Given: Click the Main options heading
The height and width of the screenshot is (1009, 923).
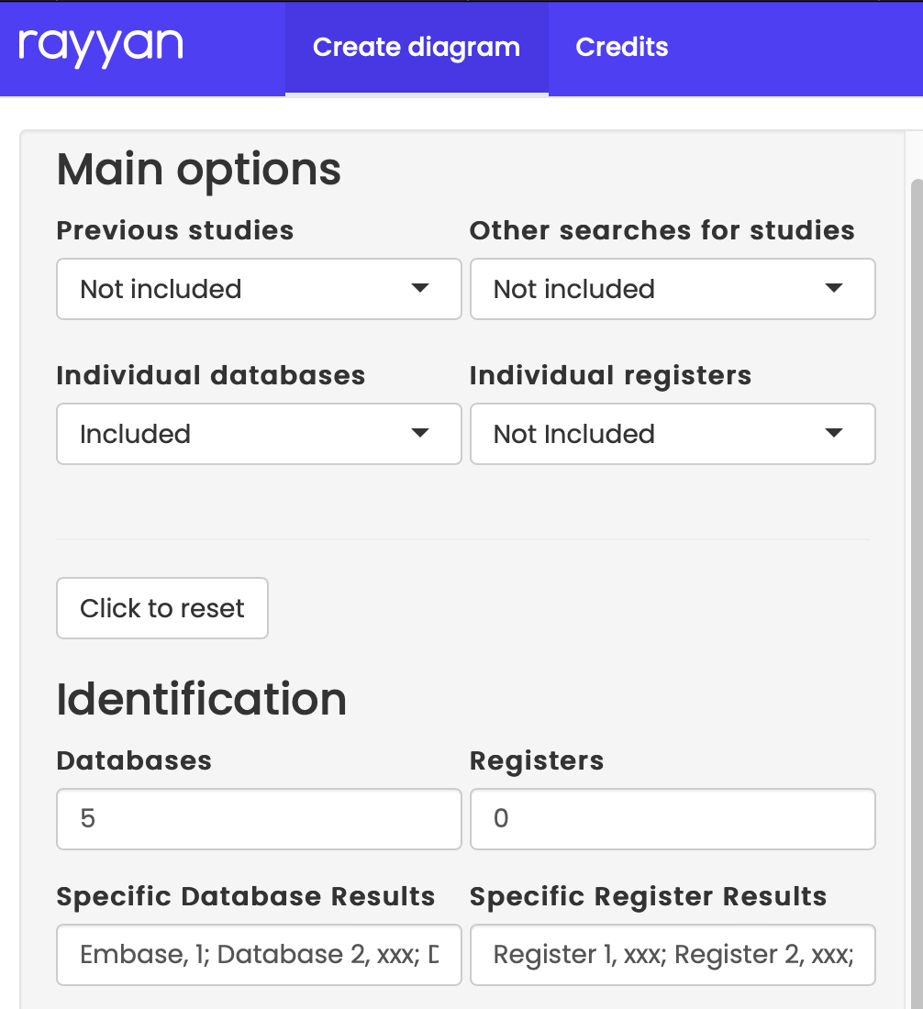Looking at the screenshot, I should [199, 170].
